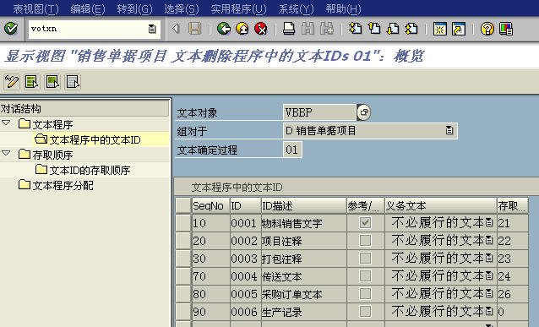The width and height of the screenshot is (539, 327).
Task: Click the Select All toolbar icon
Action: pyautogui.click(x=32, y=82)
